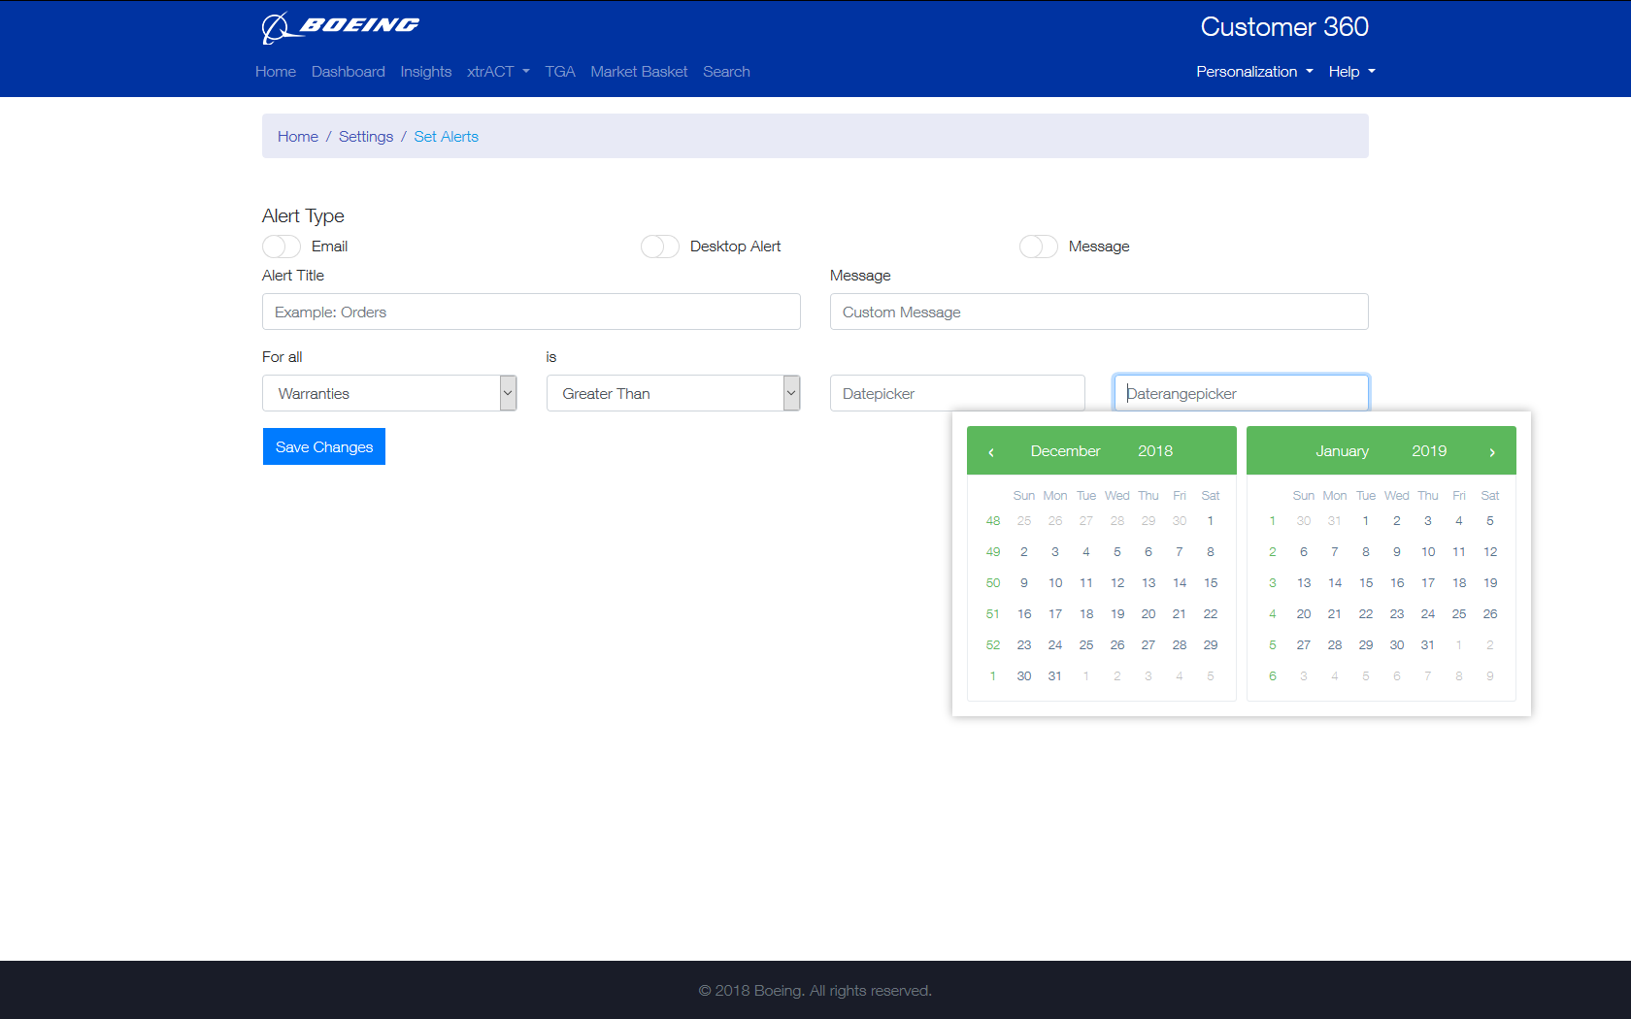1631x1019 pixels.
Task: Click the 2018 year label
Action: pyautogui.click(x=1155, y=451)
